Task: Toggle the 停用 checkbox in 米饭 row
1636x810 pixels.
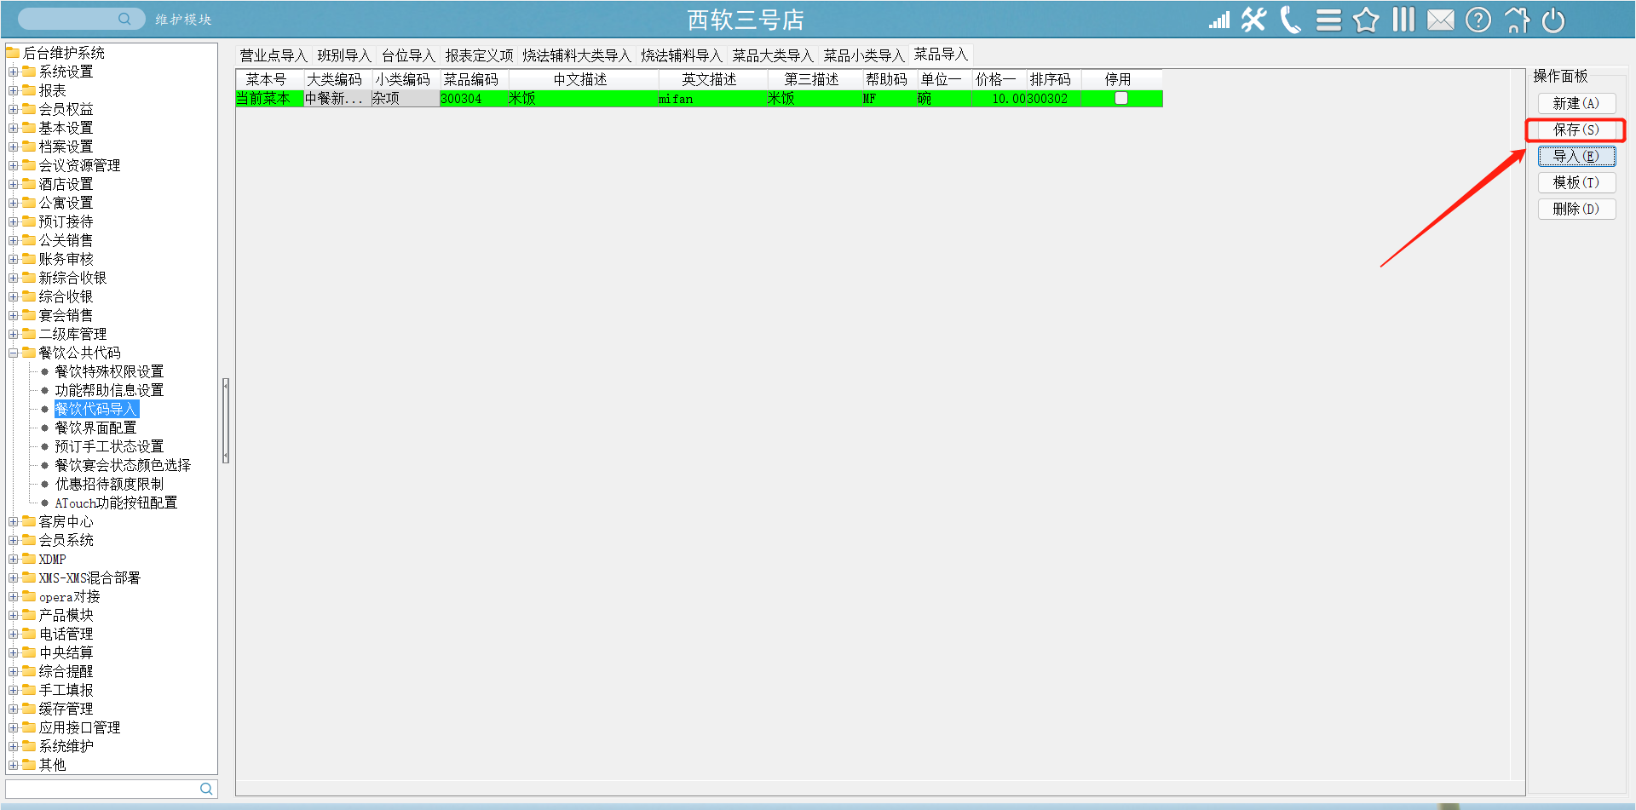Action: (x=1121, y=99)
